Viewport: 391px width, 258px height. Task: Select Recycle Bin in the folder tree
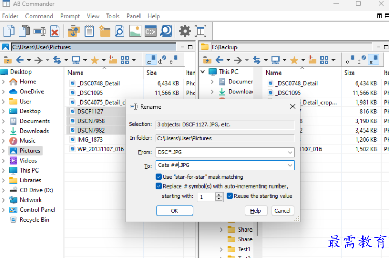[34, 220]
